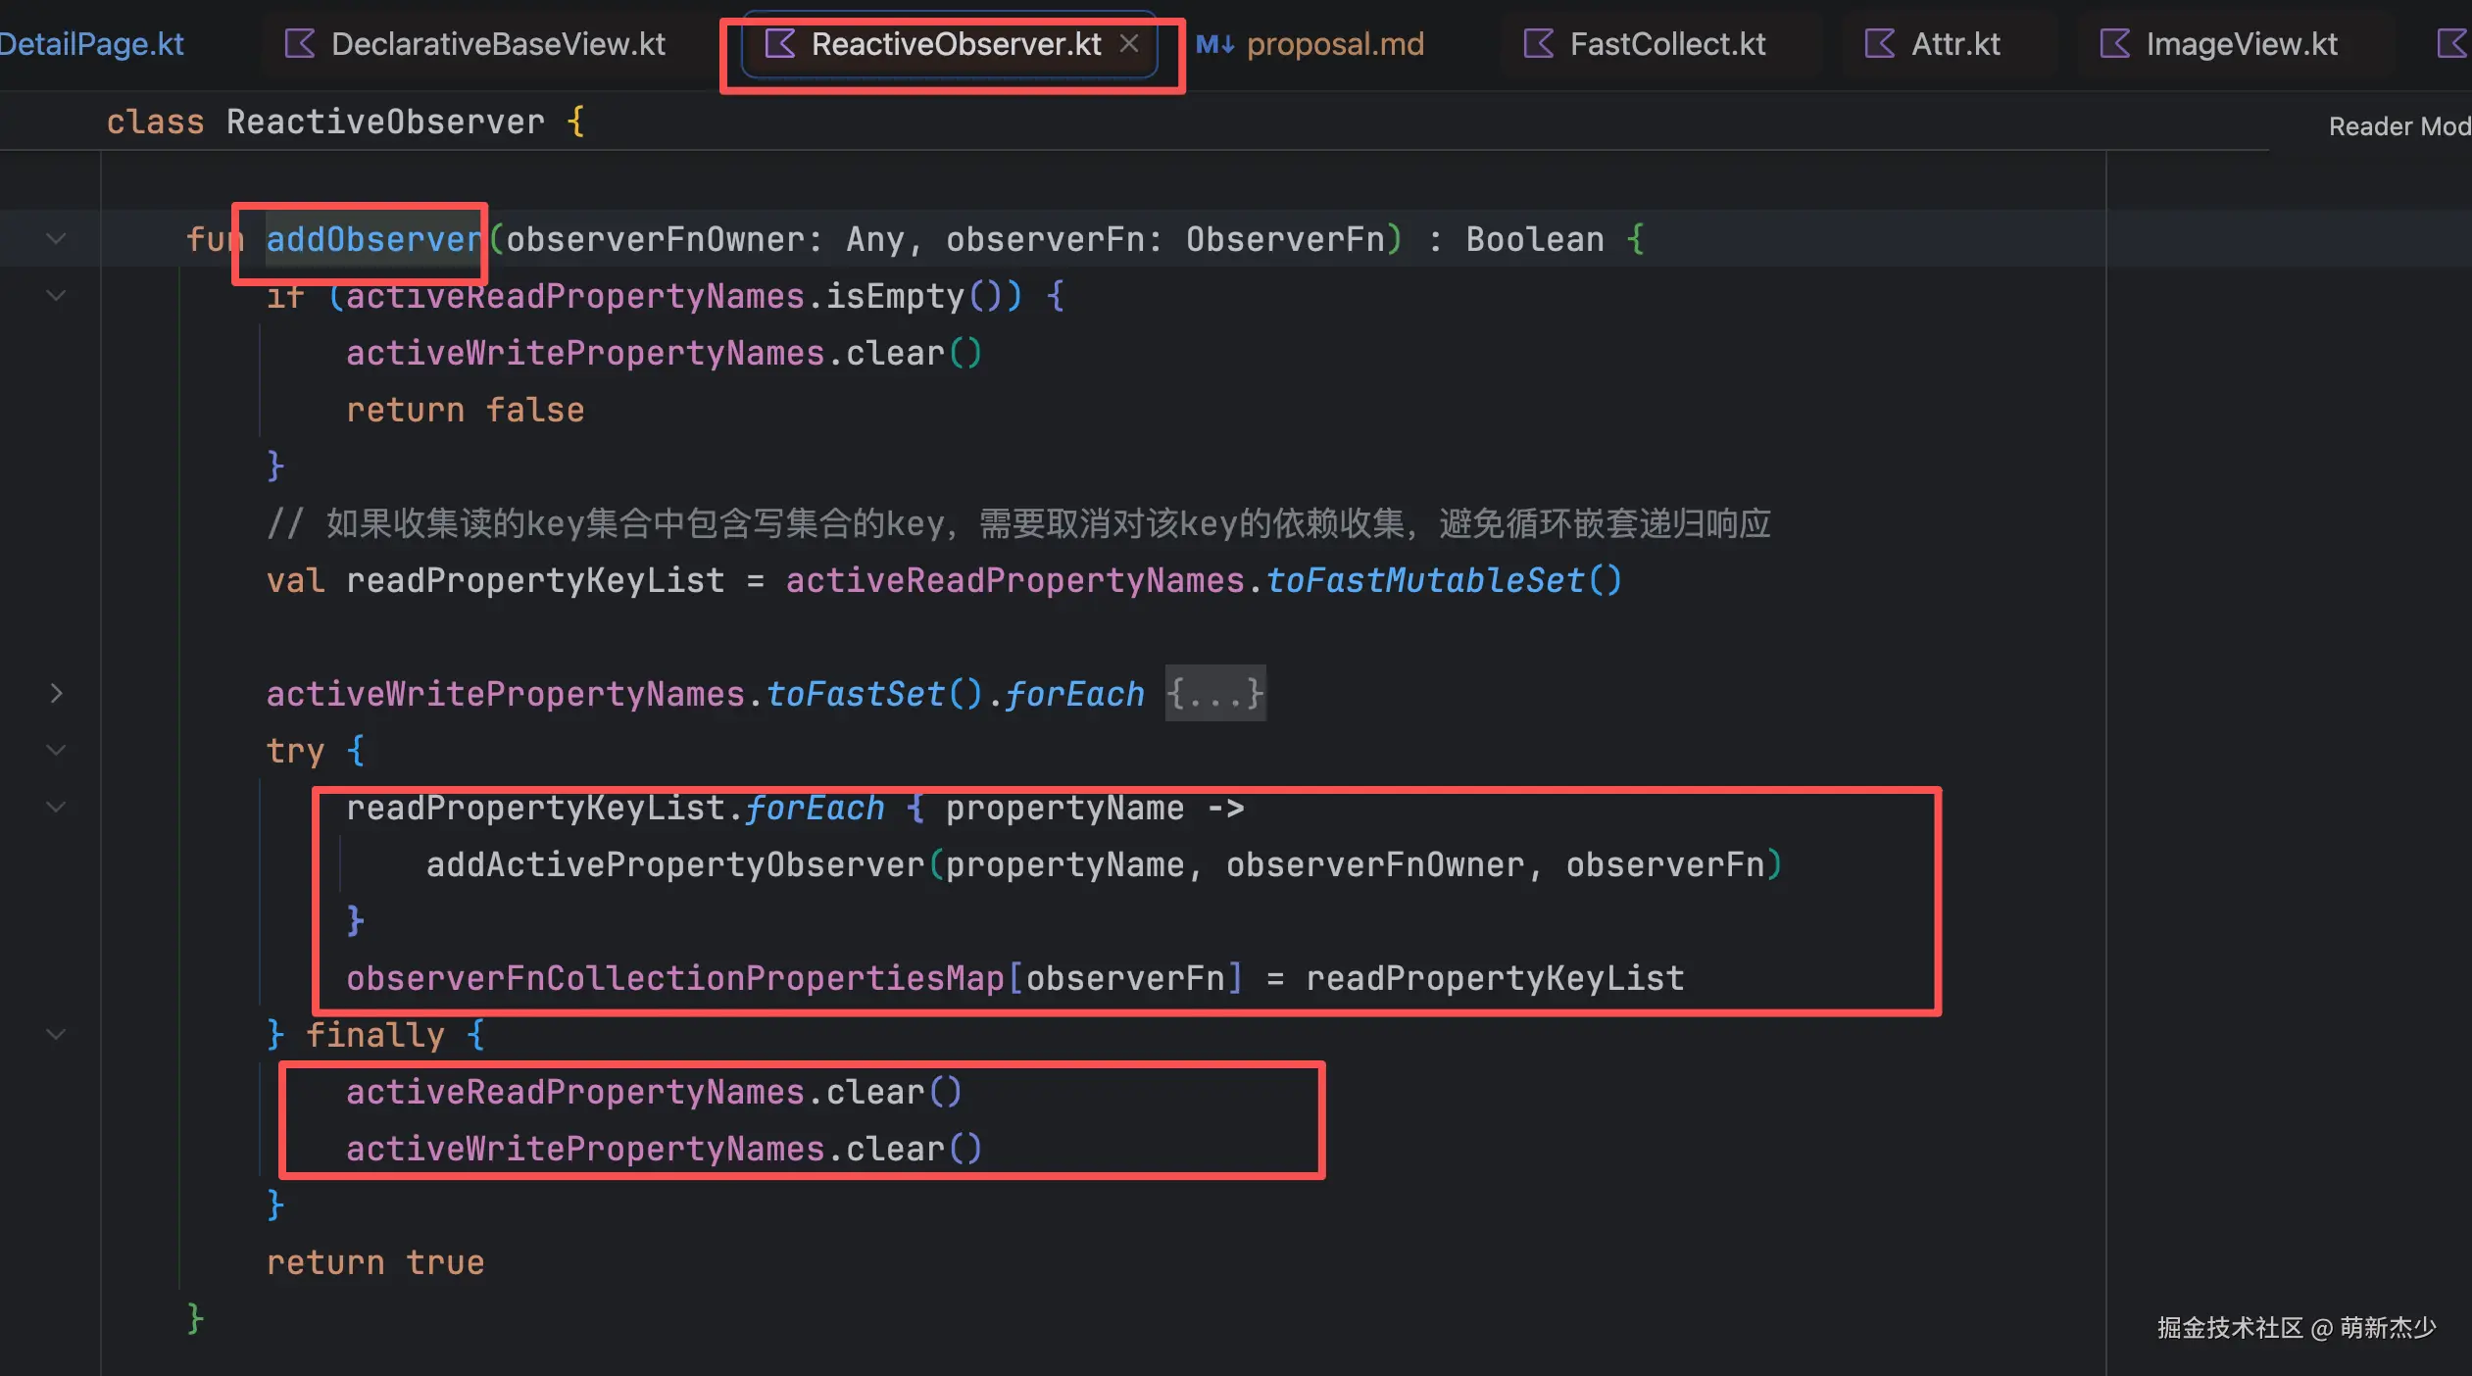The image size is (2472, 1376).
Task: Expand the folded toFastSet forEach gutter arrow
Action: point(56,694)
